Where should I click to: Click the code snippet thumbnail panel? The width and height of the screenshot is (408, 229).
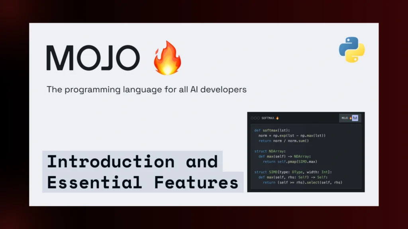coord(306,152)
